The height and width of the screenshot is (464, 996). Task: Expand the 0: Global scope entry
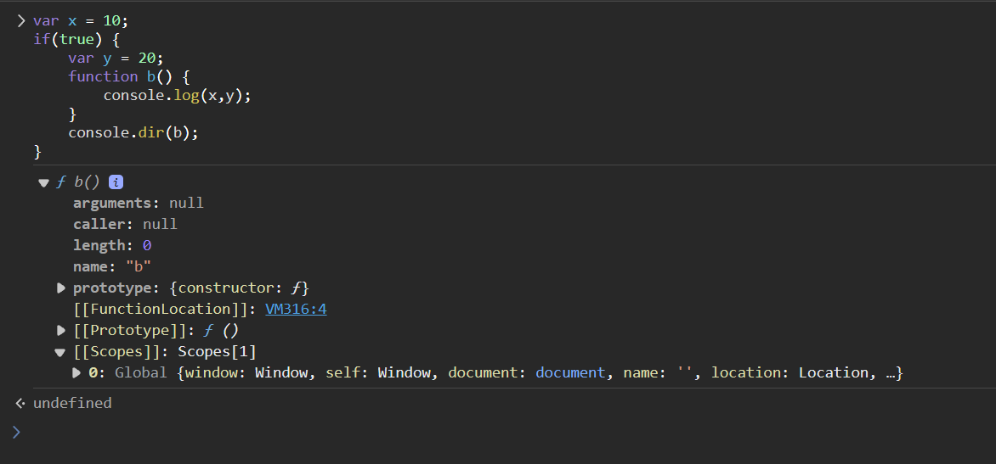tap(77, 372)
